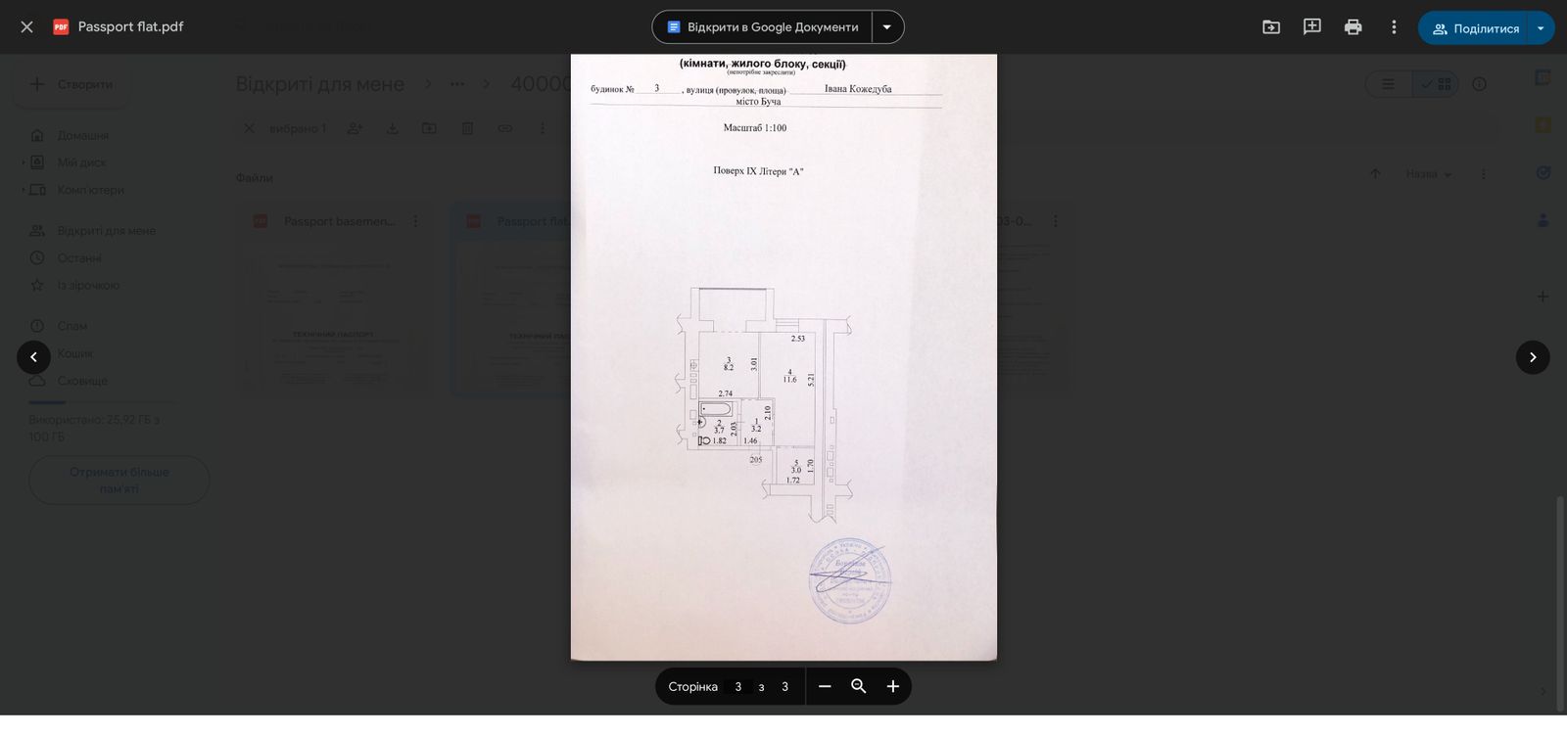Image resolution: width=1567 pixels, height=736 pixels.
Task: Collapse the side panel arrow
Action: (1543, 692)
